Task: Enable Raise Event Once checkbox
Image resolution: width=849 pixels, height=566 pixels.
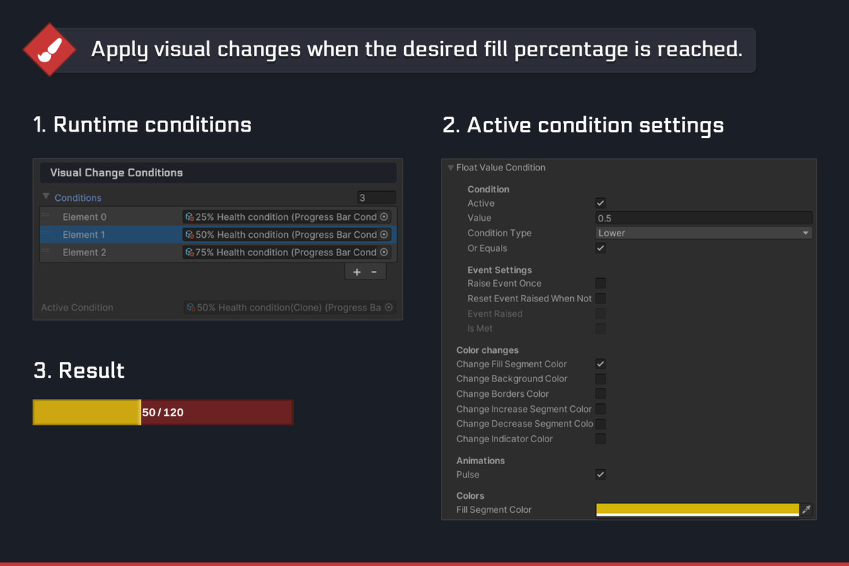Action: click(601, 283)
